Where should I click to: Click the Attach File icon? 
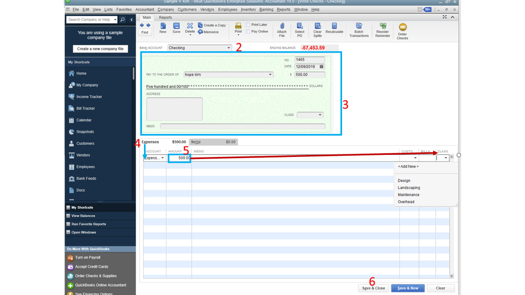[x=282, y=30]
